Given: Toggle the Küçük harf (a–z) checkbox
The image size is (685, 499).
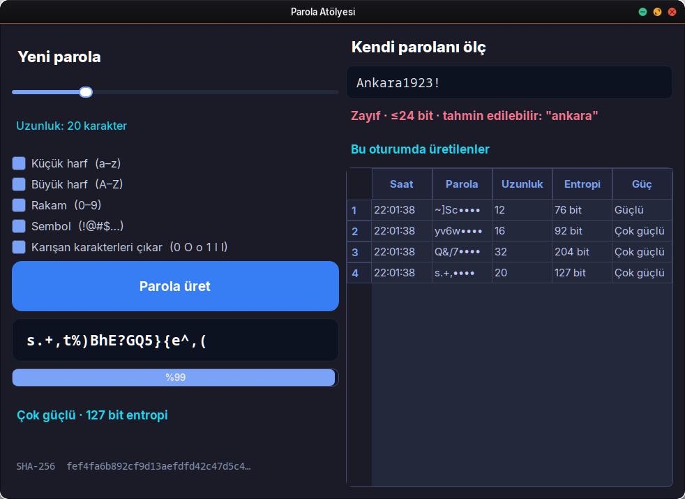Looking at the screenshot, I should click(19, 163).
